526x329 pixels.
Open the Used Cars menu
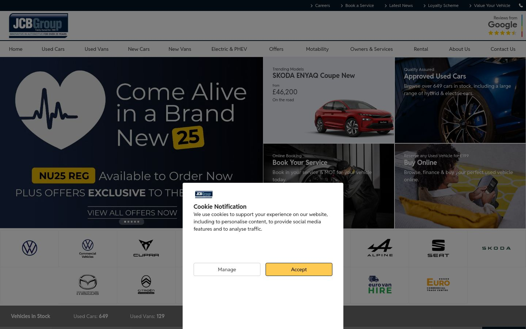[53, 49]
